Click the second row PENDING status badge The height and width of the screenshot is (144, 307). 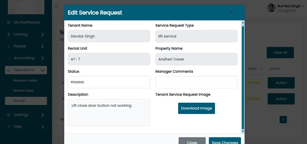click(253, 99)
